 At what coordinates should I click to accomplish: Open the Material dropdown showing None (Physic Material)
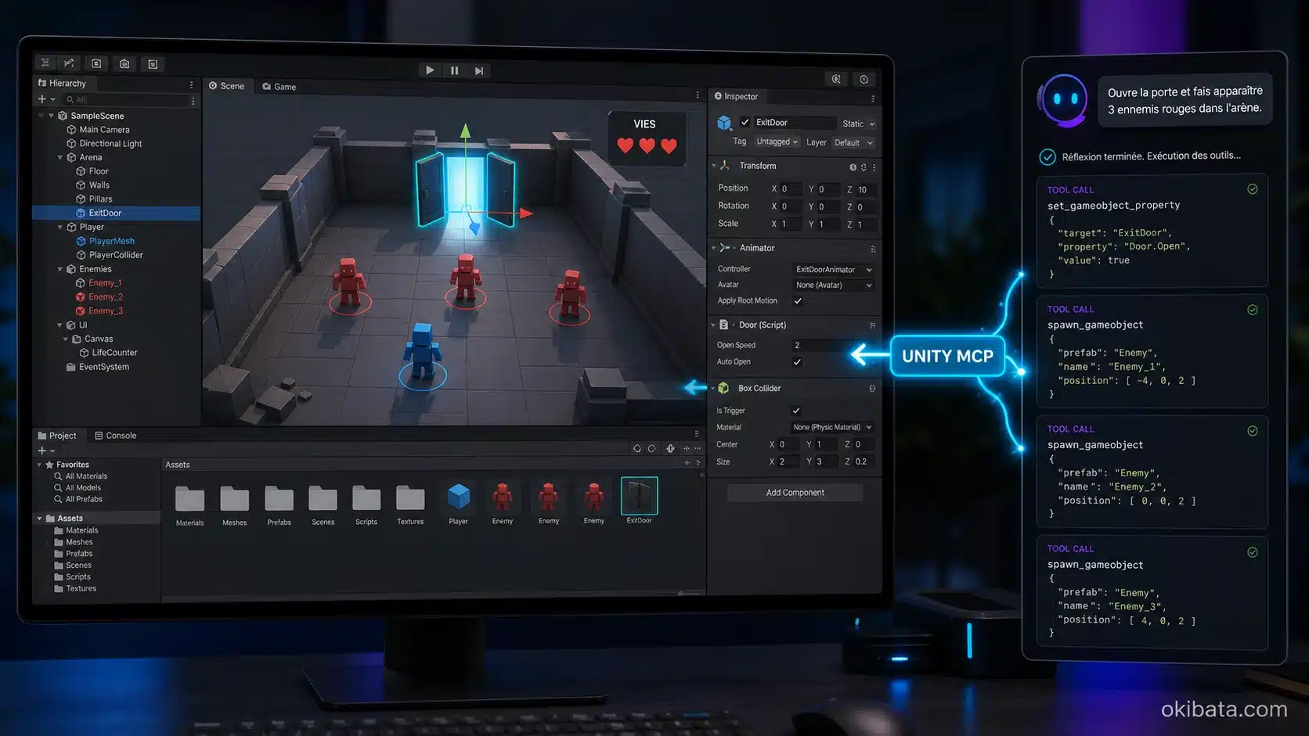[x=832, y=428]
